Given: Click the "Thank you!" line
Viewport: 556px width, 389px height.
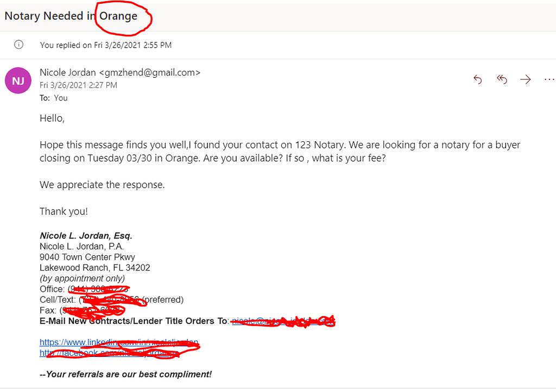Looking at the screenshot, I should coord(64,211).
